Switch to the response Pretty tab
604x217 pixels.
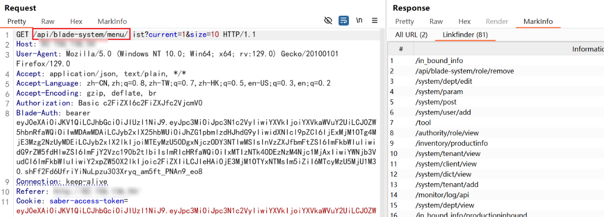[405, 22]
